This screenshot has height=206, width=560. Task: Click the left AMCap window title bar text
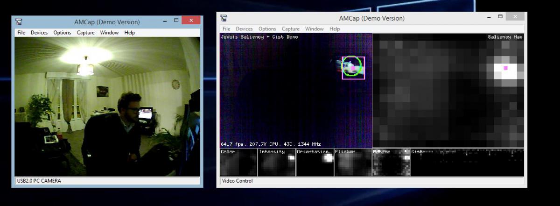107,21
